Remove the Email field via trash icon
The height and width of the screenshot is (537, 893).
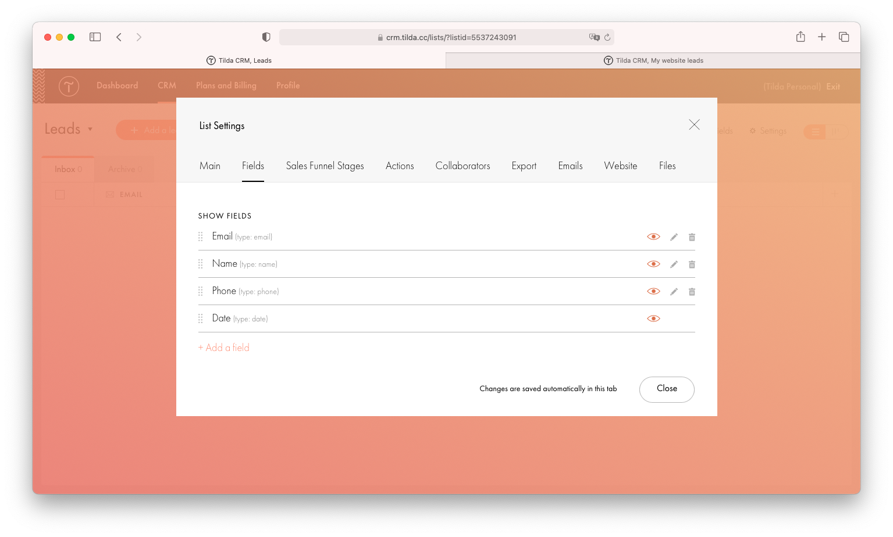pos(692,237)
